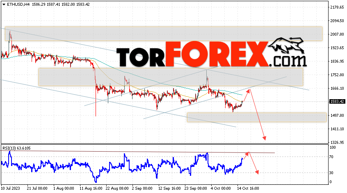Click price axis value 2094.50
The width and height of the screenshot is (347, 193).
click(x=337, y=21)
